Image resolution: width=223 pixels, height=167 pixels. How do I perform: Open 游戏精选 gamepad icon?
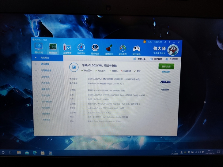tap(137, 50)
